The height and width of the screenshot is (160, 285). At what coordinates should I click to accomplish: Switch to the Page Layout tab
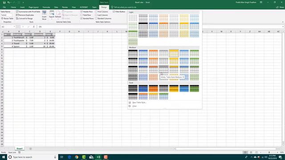[34, 7]
